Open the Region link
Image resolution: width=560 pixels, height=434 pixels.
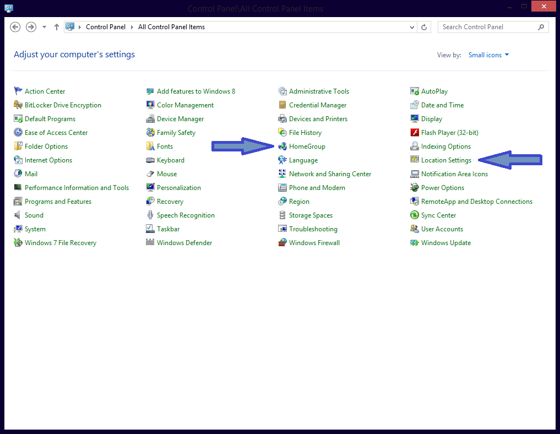[299, 202]
